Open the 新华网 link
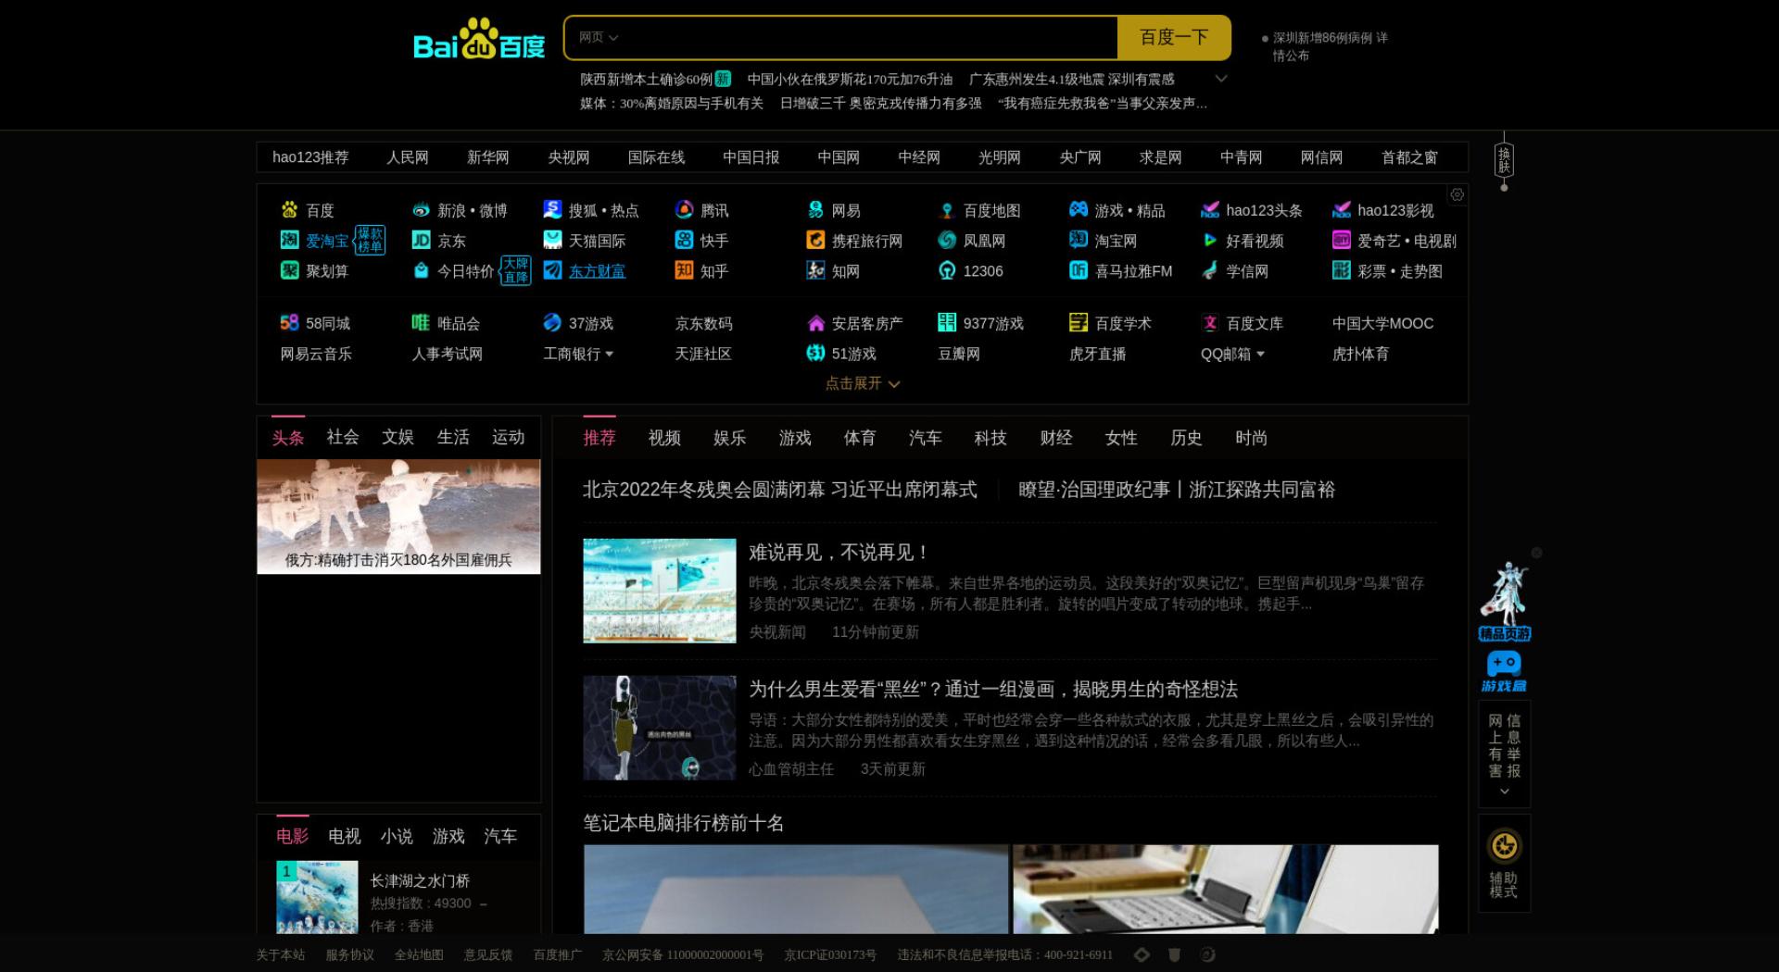This screenshot has height=972, width=1779. (488, 157)
